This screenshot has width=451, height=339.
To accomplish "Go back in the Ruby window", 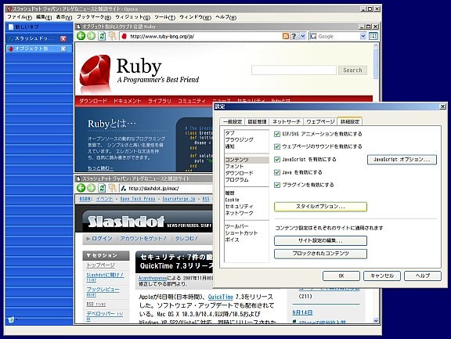I will pyautogui.click(x=81, y=36).
